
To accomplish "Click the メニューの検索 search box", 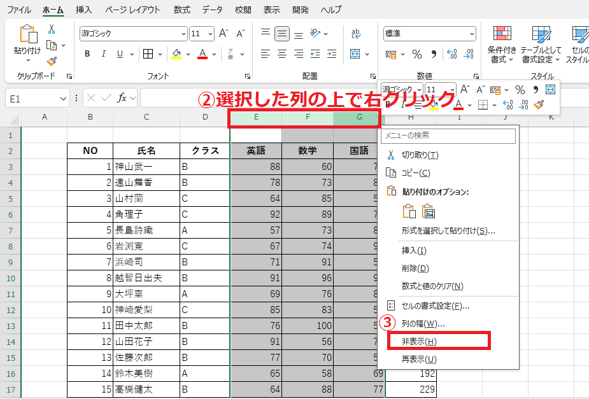I will tap(448, 136).
